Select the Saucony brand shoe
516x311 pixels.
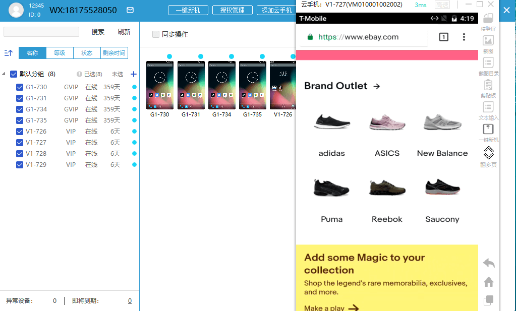point(442,188)
